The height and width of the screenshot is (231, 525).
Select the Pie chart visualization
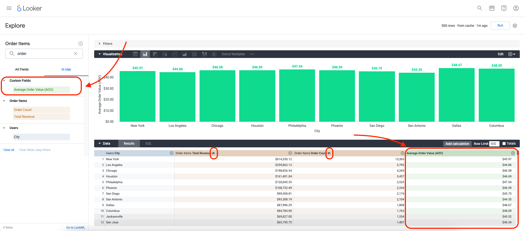(194, 54)
